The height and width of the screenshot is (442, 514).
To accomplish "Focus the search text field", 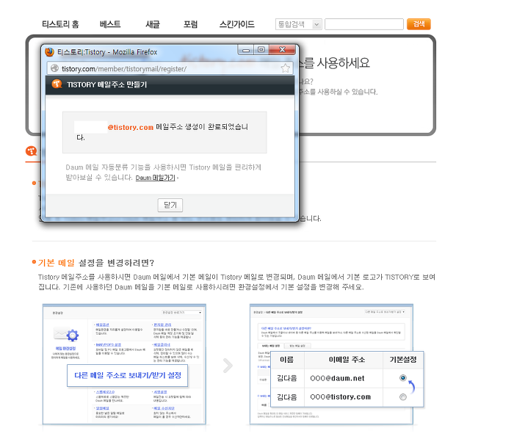I will tap(364, 24).
